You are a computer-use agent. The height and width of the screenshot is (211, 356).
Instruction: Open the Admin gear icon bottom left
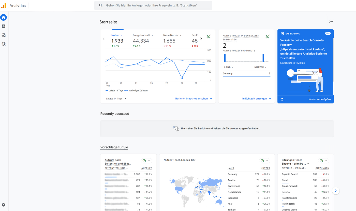[x=3, y=205]
